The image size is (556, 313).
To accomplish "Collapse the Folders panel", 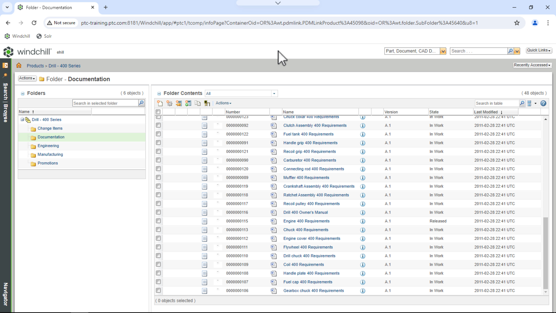I will click(x=23, y=94).
